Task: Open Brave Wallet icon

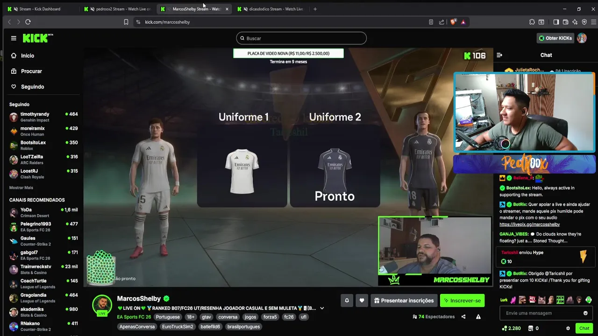Action: coord(565,22)
